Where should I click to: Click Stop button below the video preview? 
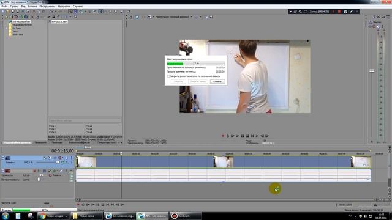[x=247, y=136]
